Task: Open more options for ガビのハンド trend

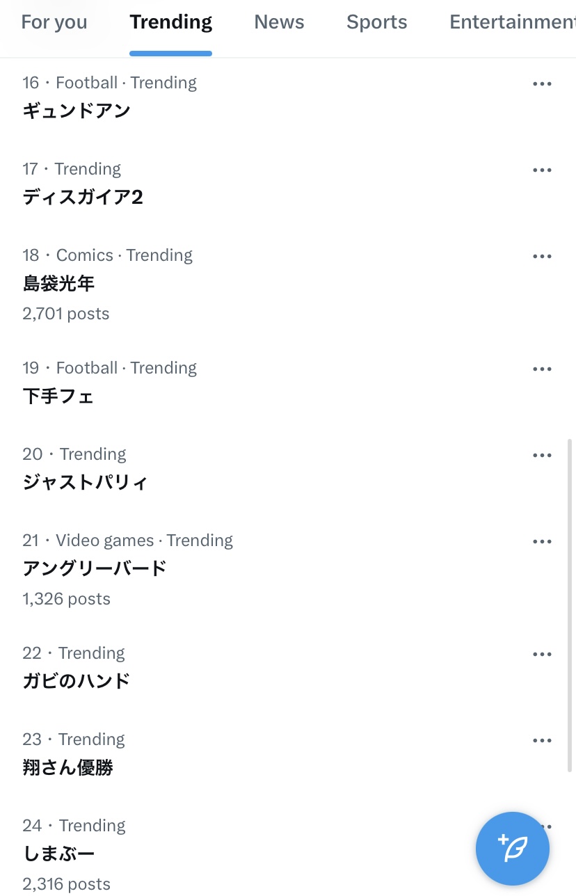Action: [542, 655]
